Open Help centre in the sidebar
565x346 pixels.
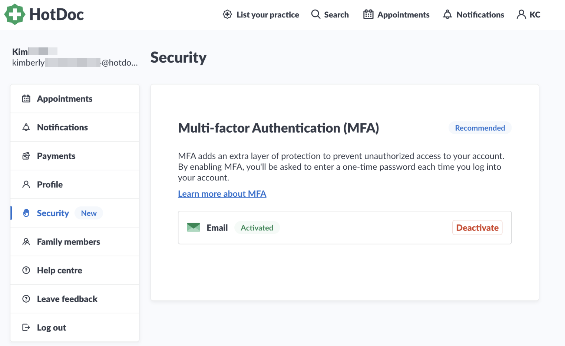pyautogui.click(x=75, y=270)
